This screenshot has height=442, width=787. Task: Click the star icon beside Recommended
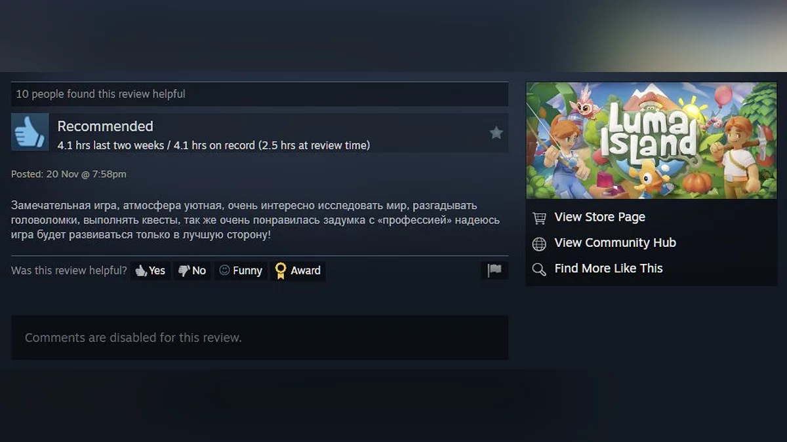[x=496, y=133]
